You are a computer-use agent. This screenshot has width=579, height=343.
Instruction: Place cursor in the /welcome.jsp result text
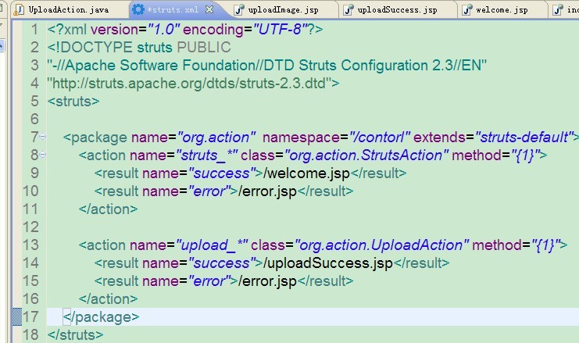(306, 173)
